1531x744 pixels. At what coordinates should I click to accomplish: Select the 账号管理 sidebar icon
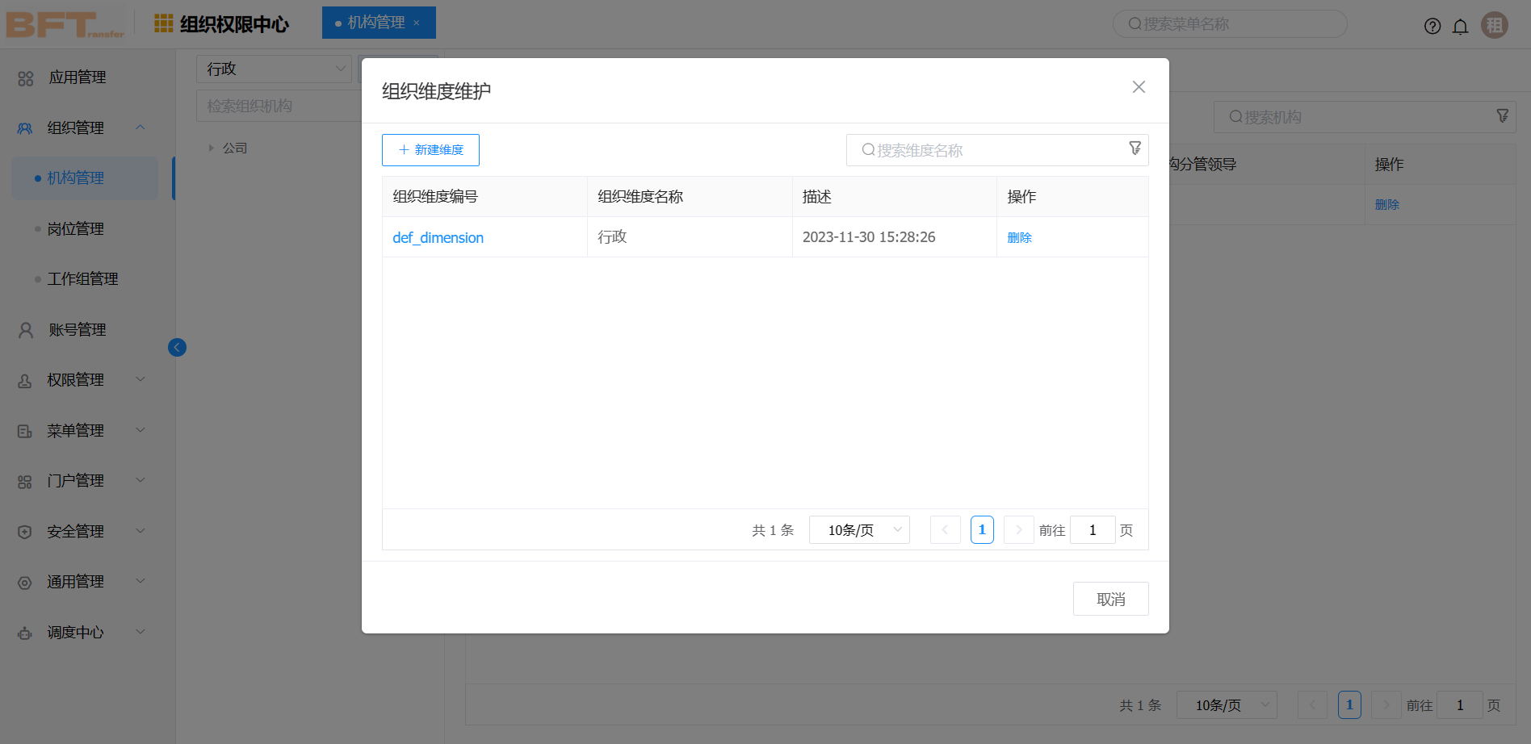click(x=24, y=329)
